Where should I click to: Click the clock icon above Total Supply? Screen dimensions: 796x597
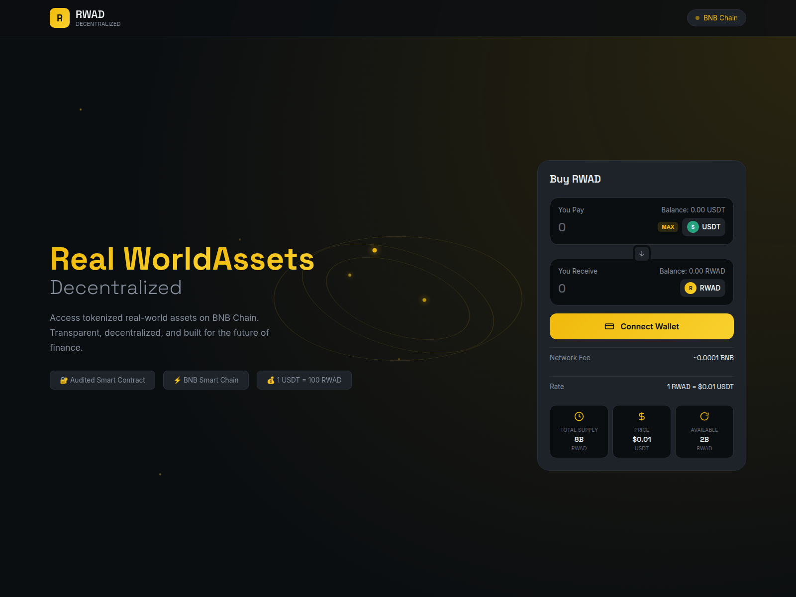coord(579,416)
